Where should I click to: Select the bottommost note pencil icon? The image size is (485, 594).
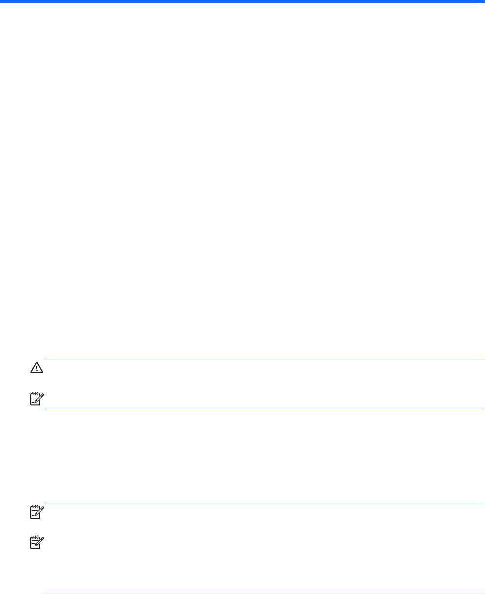click(36, 542)
